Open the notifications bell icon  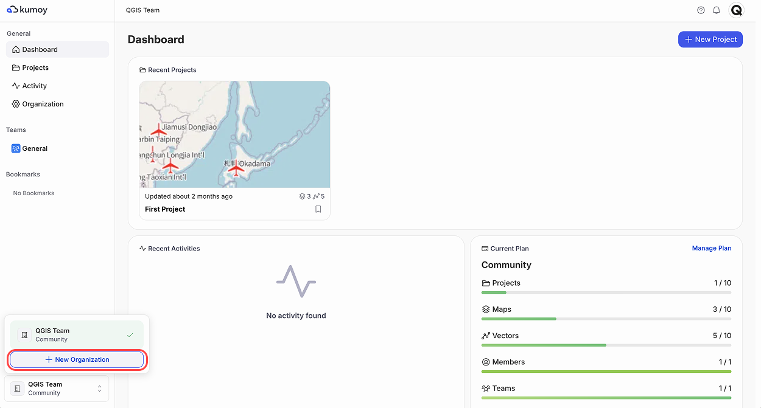[x=717, y=10]
